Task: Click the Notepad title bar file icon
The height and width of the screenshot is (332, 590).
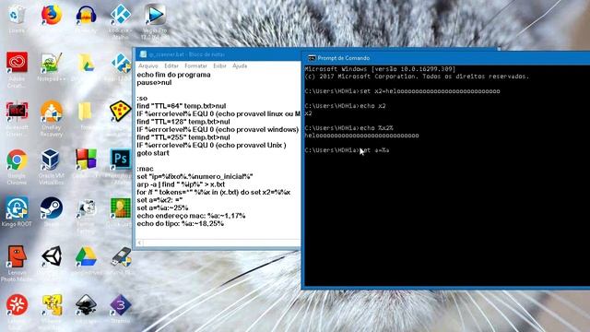Action: tap(143, 54)
